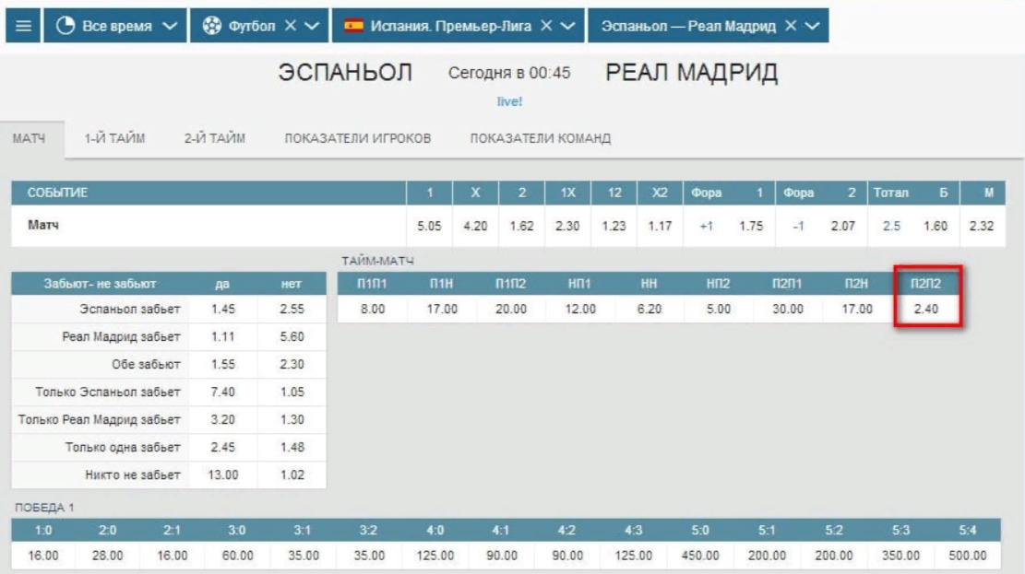
Task: Select home win odds 5.05
Action: tap(430, 226)
